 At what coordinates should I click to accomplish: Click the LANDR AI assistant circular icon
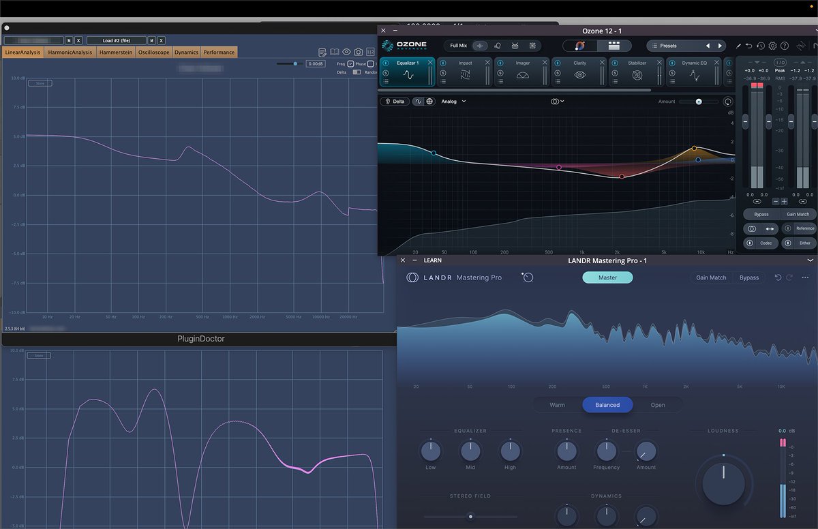click(528, 277)
